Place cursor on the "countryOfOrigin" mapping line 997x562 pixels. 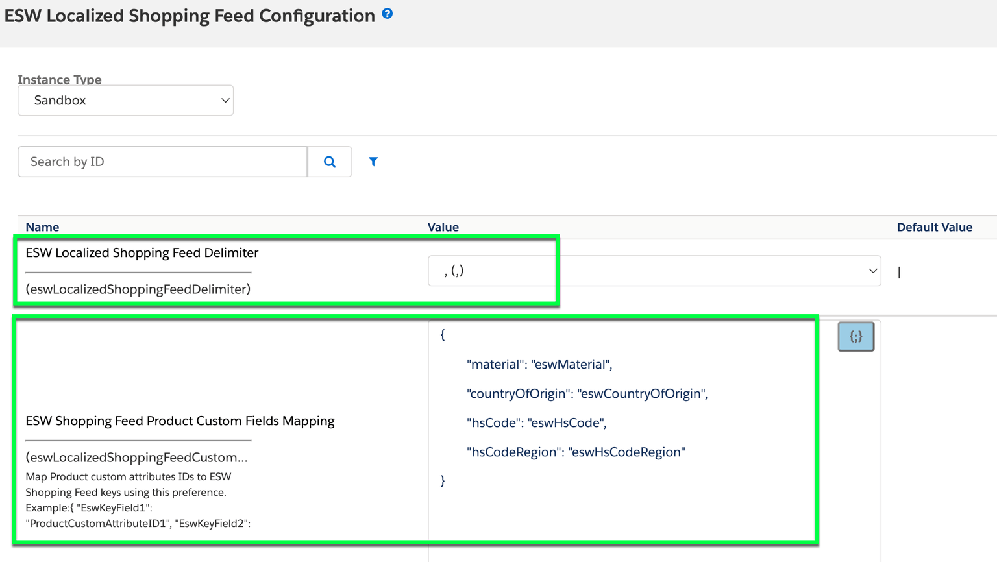pos(587,393)
